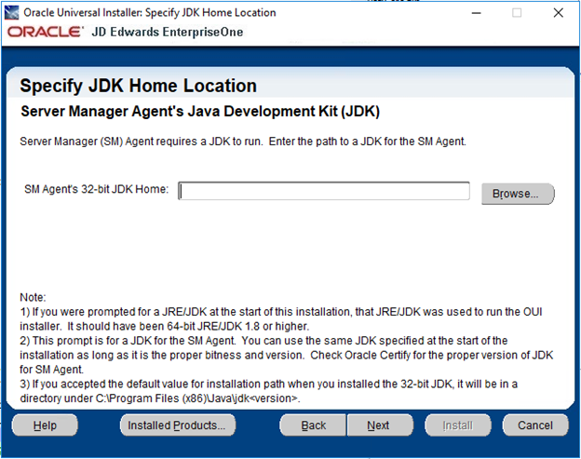Click the disabled maximize window button
Image resolution: width=581 pixels, height=459 pixels.
[517, 13]
